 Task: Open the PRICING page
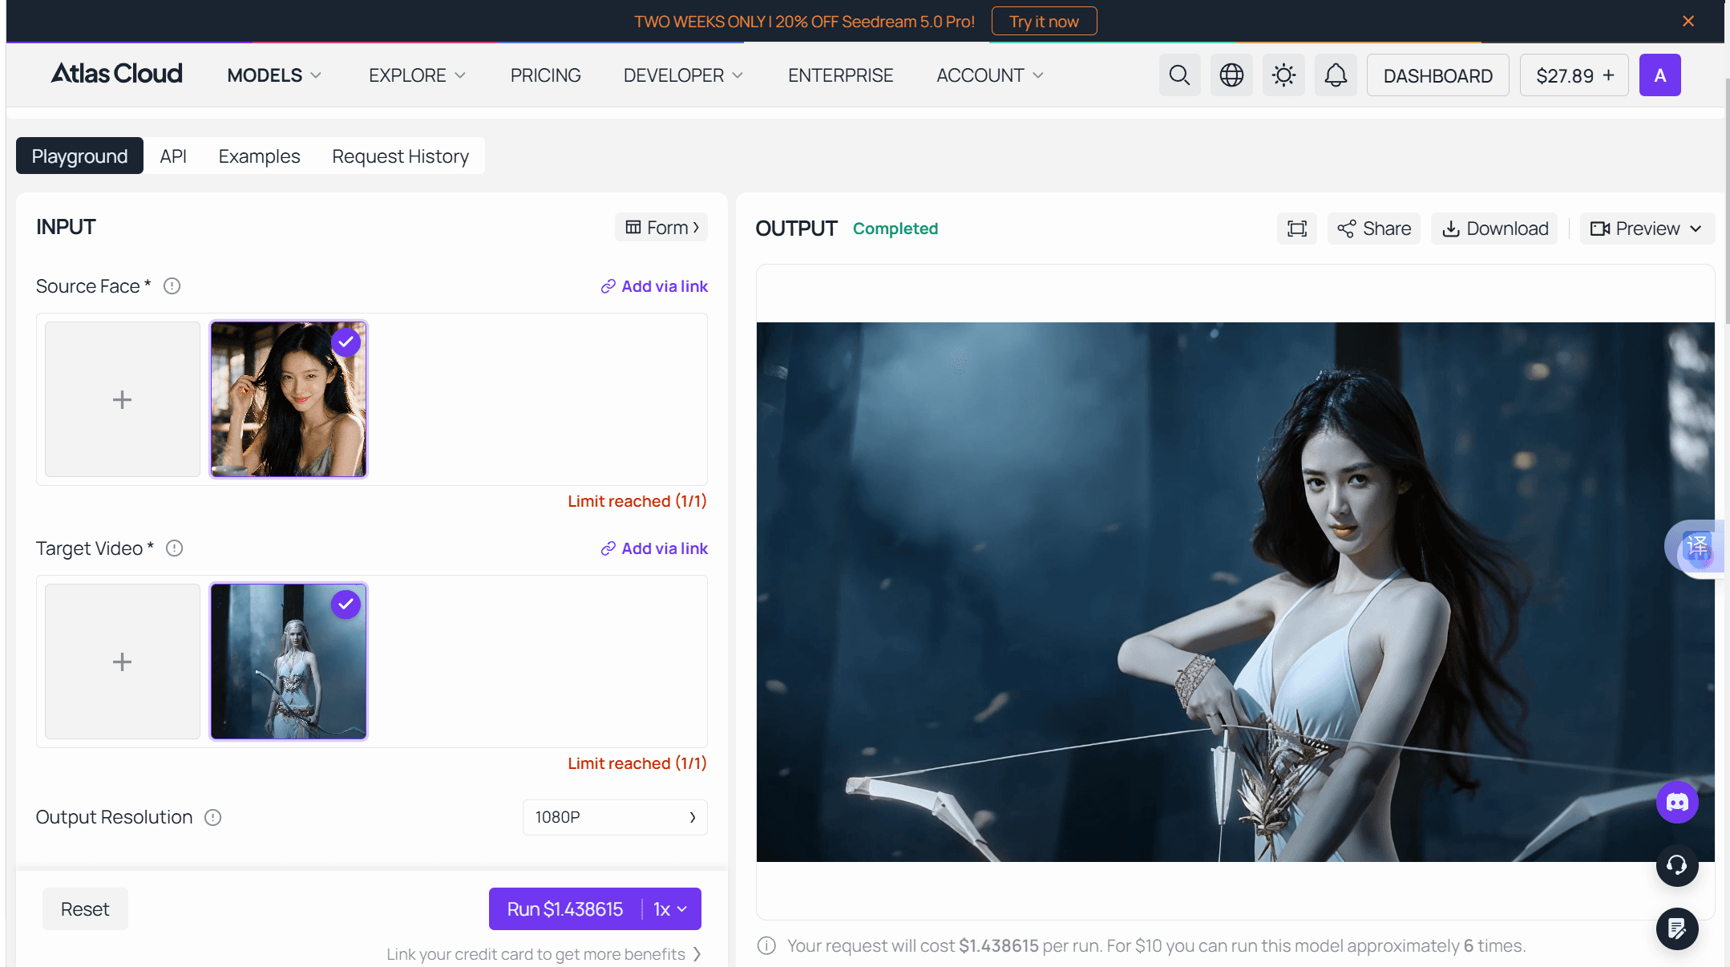(x=545, y=75)
